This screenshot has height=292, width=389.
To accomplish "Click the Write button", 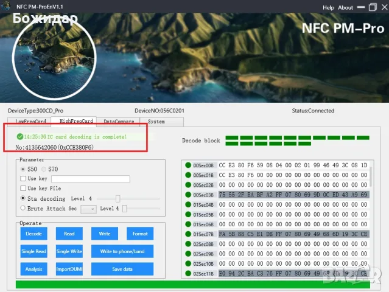I will pyautogui.click(x=105, y=234).
